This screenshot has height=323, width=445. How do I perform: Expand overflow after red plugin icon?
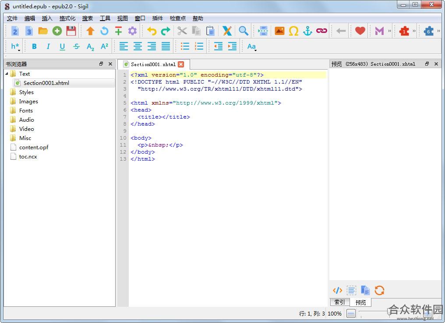(414, 31)
